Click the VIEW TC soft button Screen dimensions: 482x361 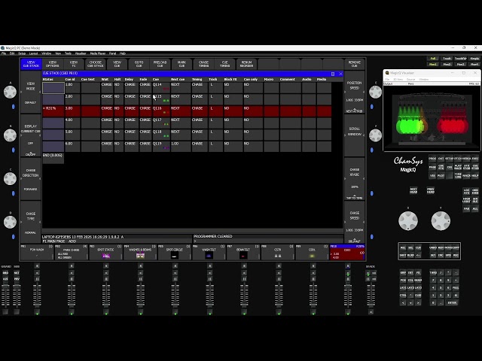tap(74, 64)
